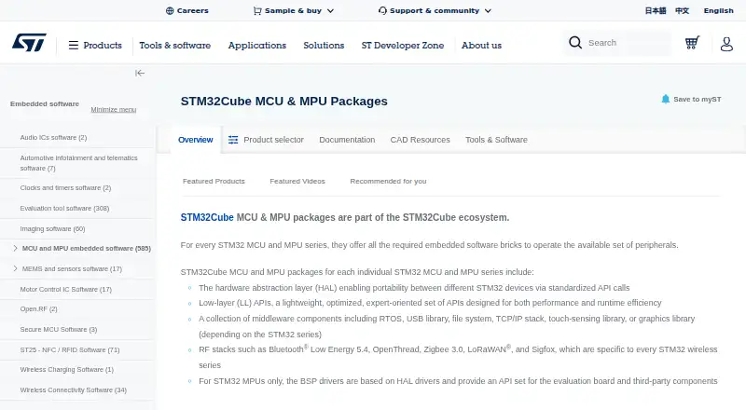This screenshot has width=746, height=410.
Task: Follow the STM32Cube hyperlink in heading
Action: [207, 217]
